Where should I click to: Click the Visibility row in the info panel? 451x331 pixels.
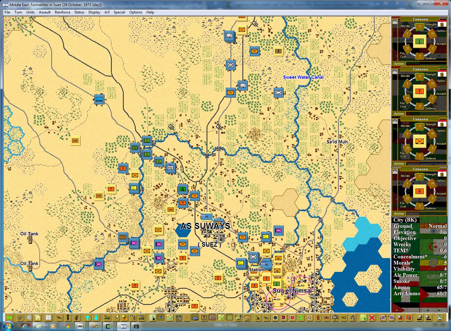pos(420,269)
